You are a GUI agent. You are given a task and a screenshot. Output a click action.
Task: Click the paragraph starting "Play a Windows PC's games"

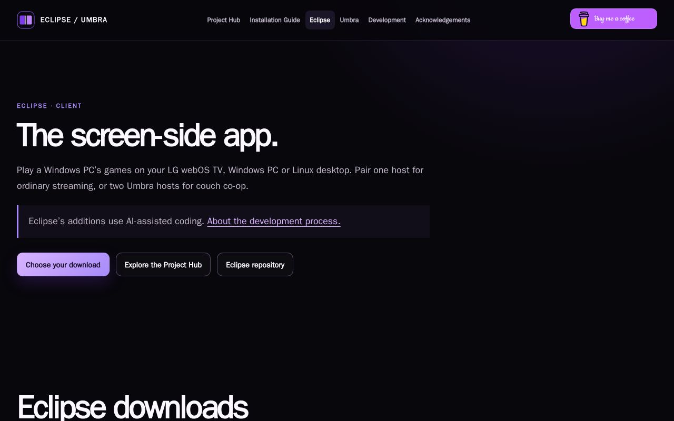pyautogui.click(x=220, y=178)
